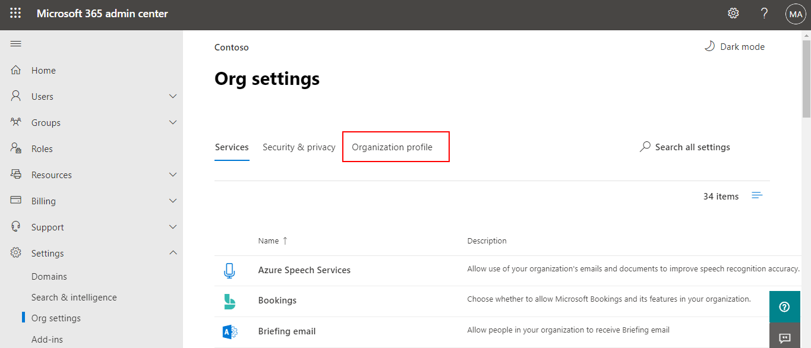Image resolution: width=811 pixels, height=348 pixels.
Task: Toggle Name column sort order
Action: (273, 241)
